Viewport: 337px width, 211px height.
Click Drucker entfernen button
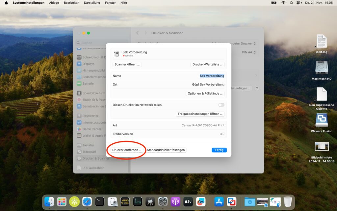[127, 150]
